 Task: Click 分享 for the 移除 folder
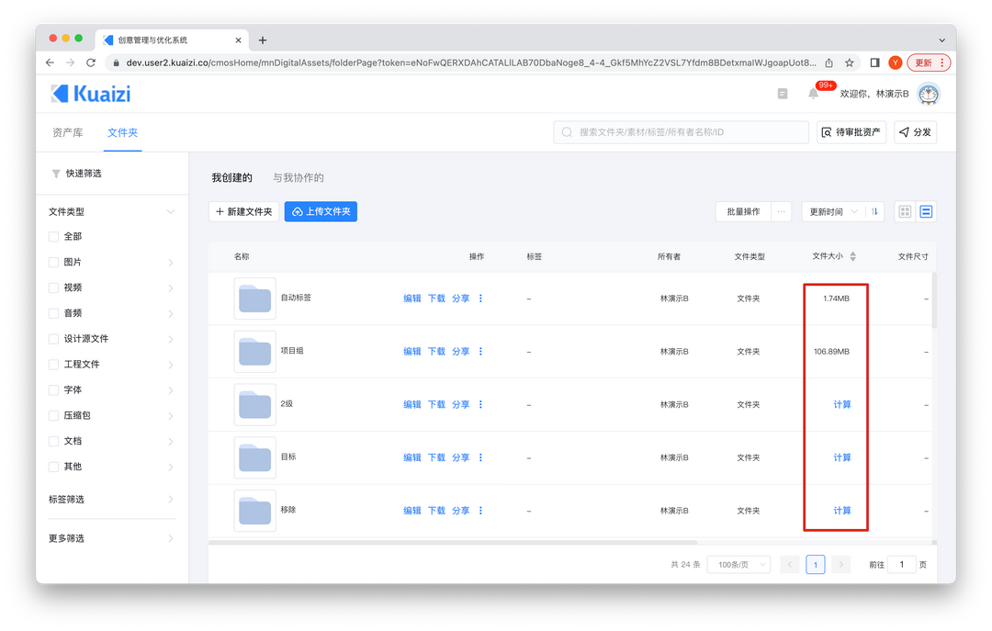pyautogui.click(x=460, y=511)
